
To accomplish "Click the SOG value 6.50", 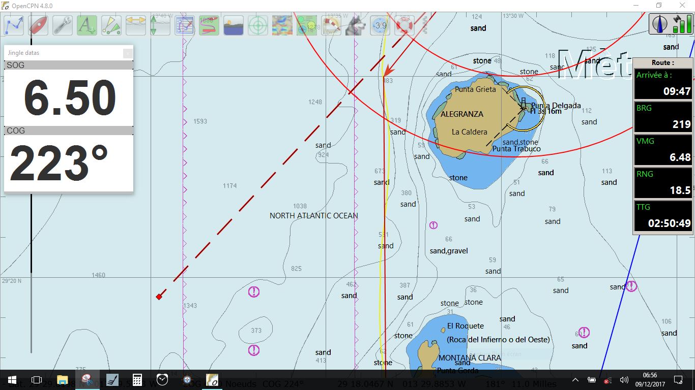I will [70, 98].
